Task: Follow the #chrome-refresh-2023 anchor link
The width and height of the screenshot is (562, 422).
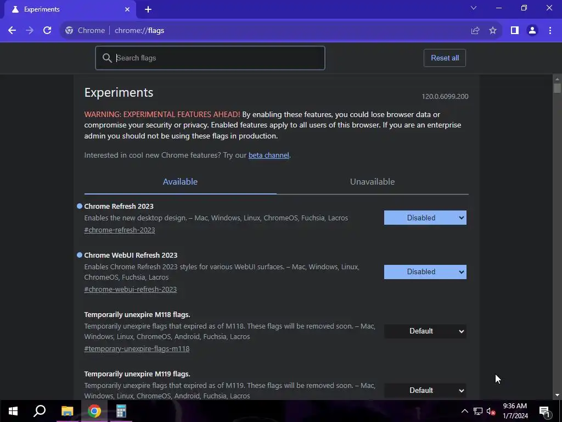Action: click(x=120, y=230)
